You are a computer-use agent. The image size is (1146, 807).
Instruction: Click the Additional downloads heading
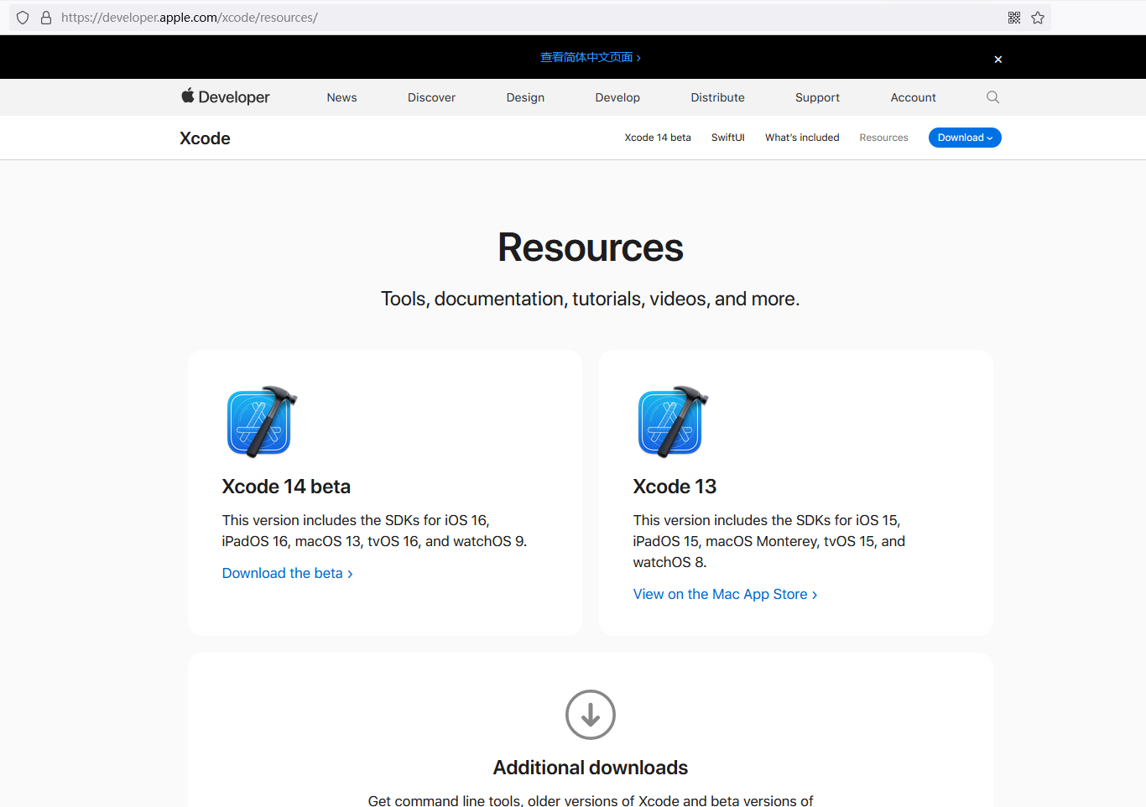click(x=591, y=768)
